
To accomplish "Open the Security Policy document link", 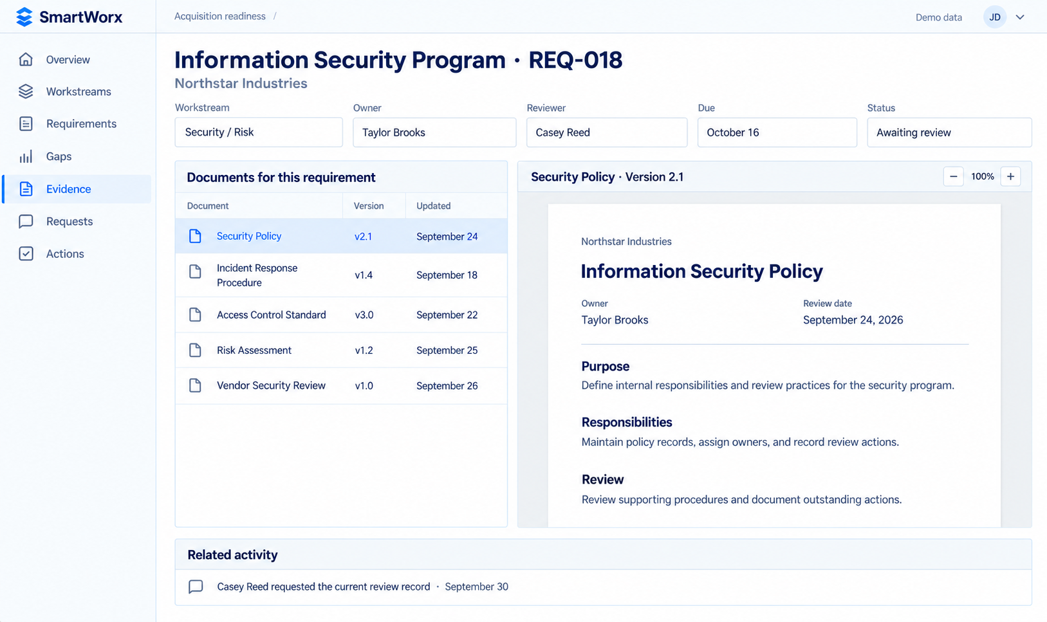I will coord(249,236).
